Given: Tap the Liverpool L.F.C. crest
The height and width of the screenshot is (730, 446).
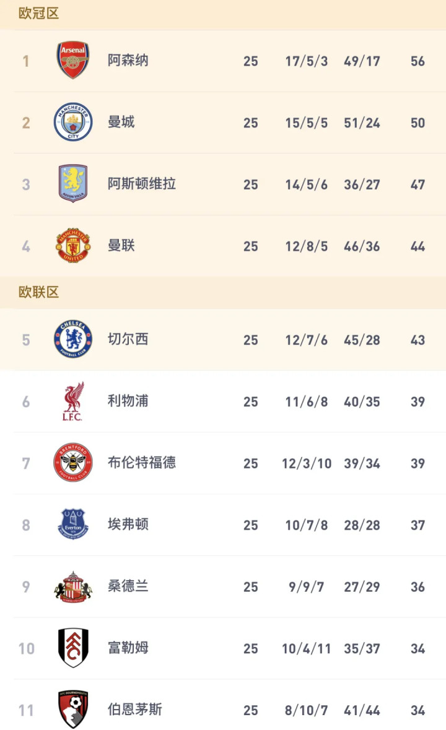Looking at the screenshot, I should 73,401.
